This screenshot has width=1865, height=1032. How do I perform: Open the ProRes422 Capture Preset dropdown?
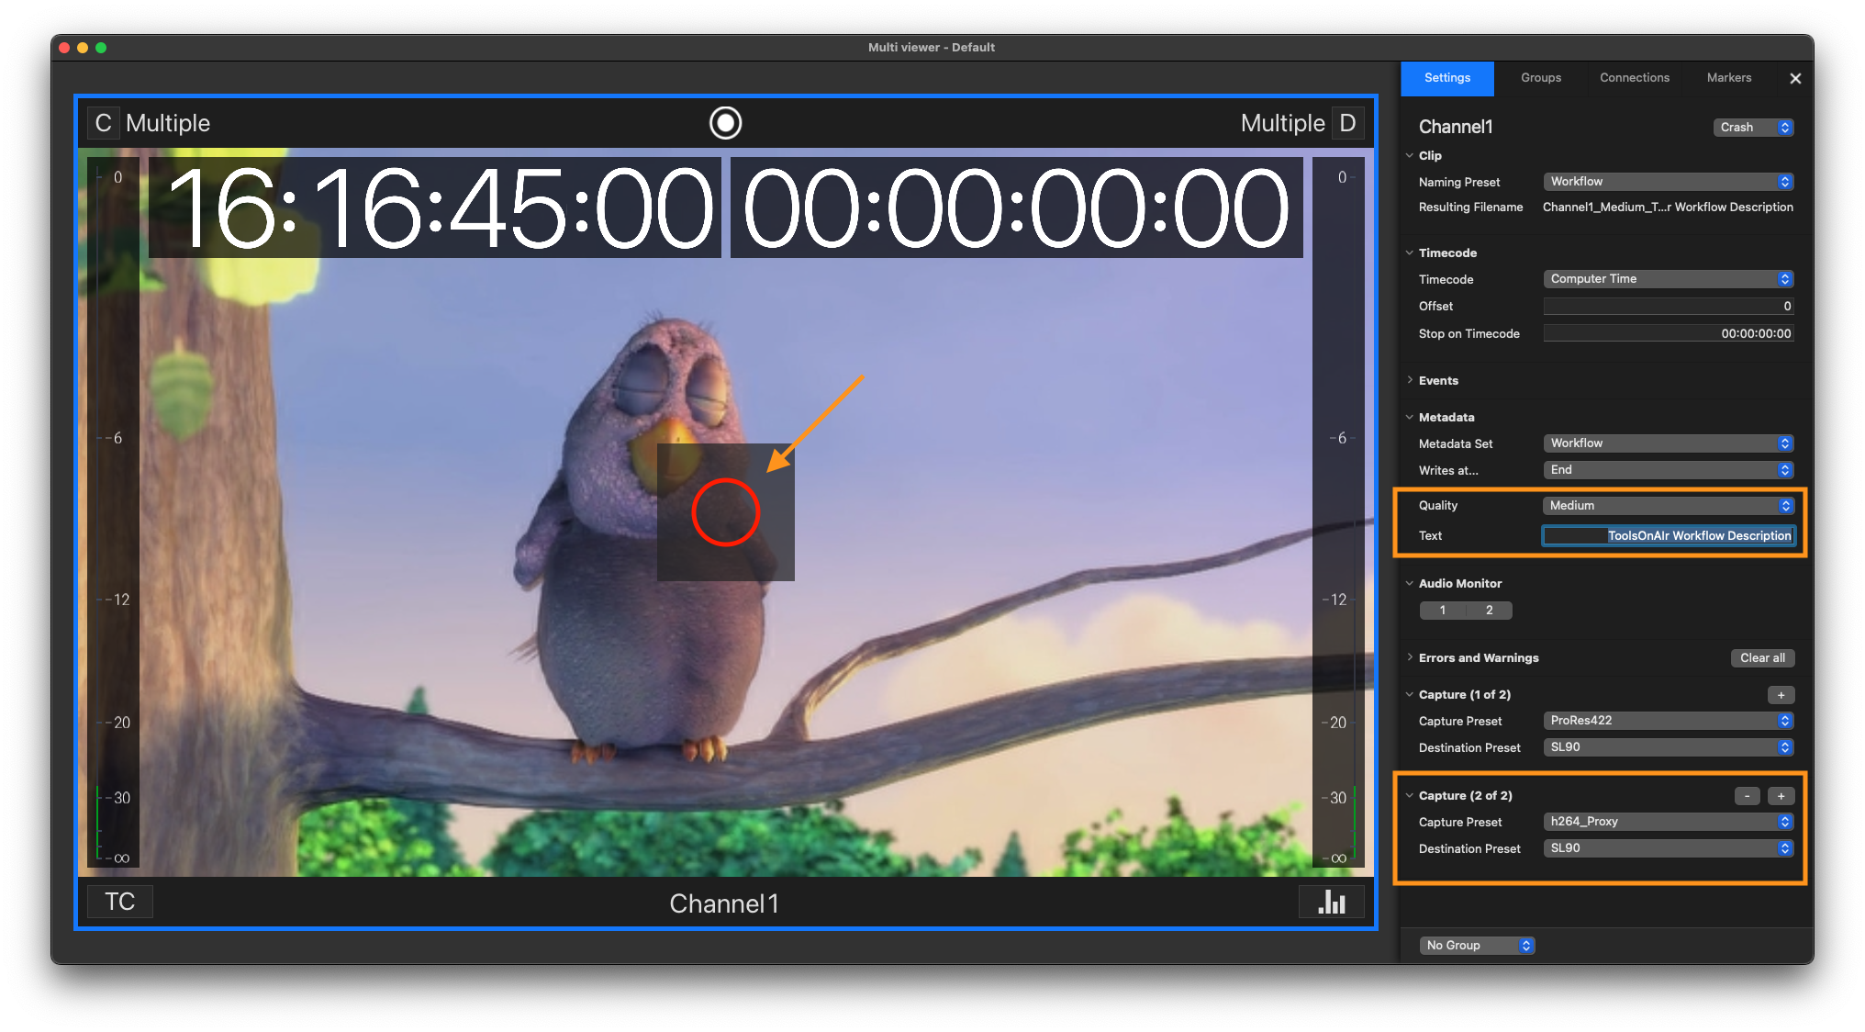tap(1668, 721)
